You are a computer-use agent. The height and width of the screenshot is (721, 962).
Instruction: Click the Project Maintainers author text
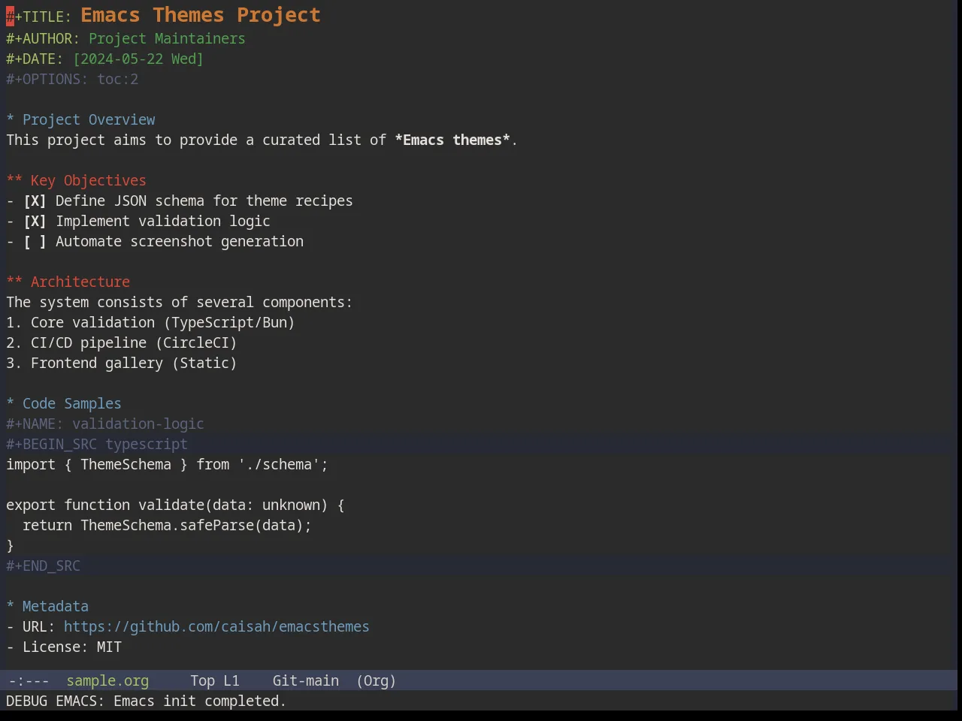(167, 39)
